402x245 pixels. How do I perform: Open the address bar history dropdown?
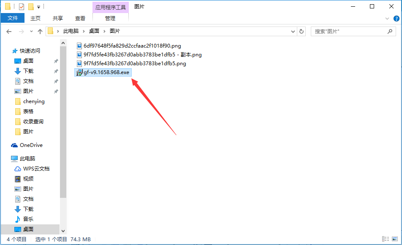[x=293, y=32]
